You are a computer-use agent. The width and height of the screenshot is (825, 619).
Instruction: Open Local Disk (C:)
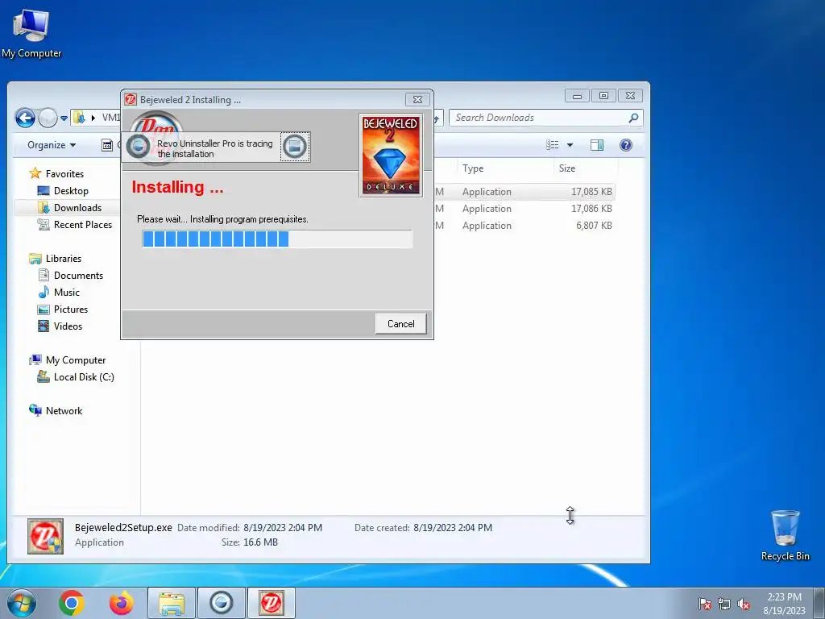(84, 377)
